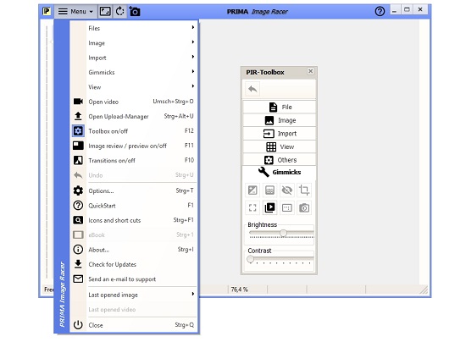Click the 76,4 % zoom status field

click(247, 290)
